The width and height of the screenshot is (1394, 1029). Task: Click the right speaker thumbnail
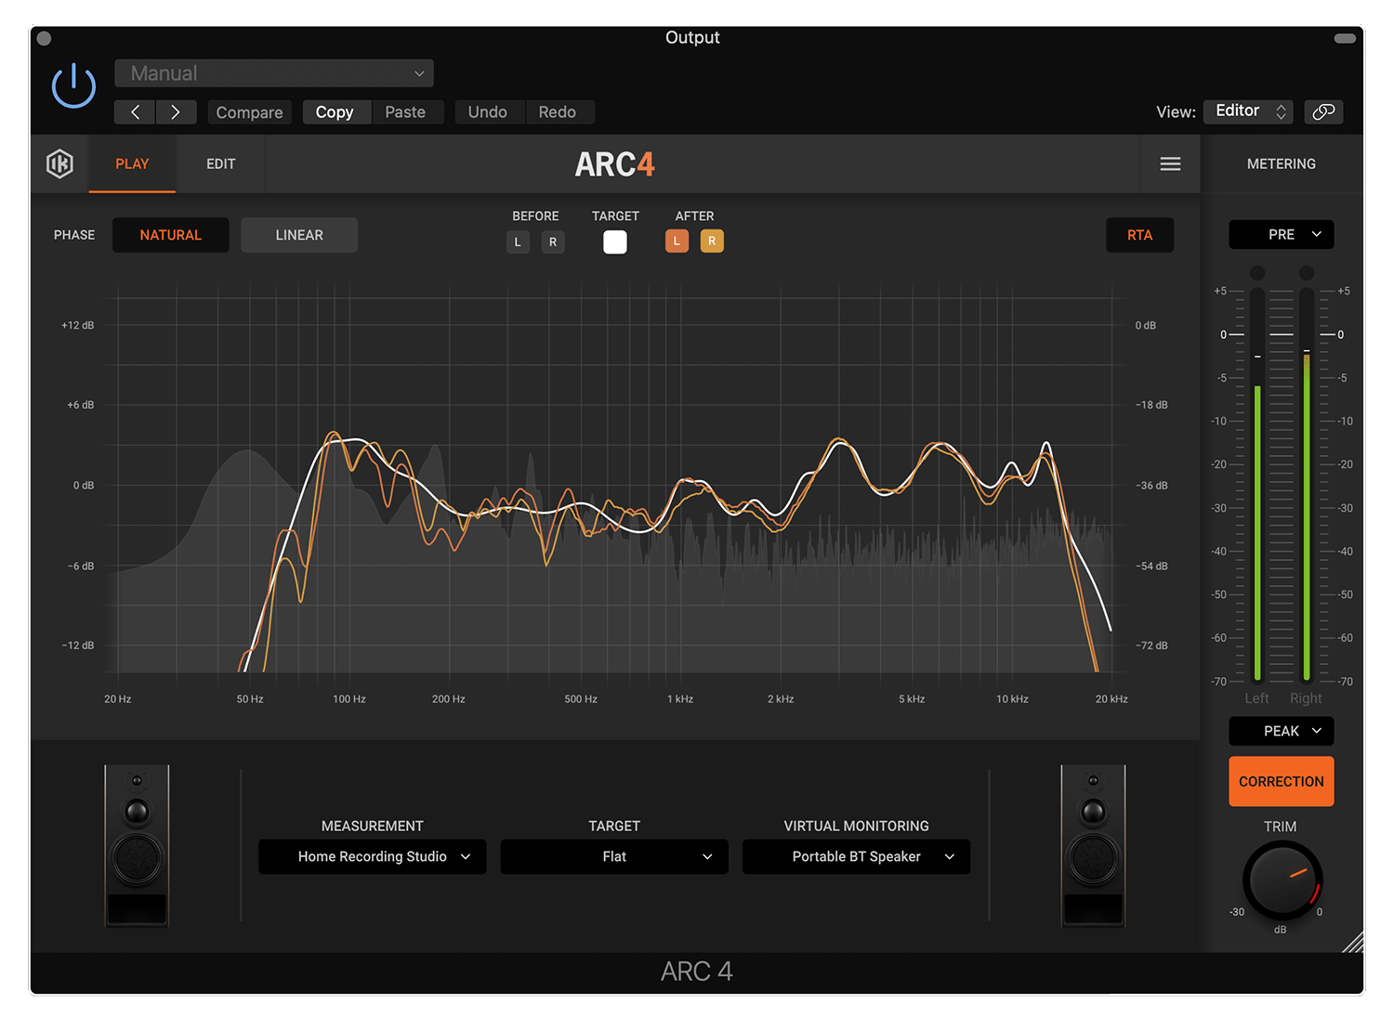pyautogui.click(x=1093, y=845)
